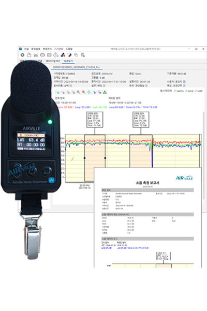207x311 pixels.
Task: Open the 파일 menu
Action: (x=26, y=49)
